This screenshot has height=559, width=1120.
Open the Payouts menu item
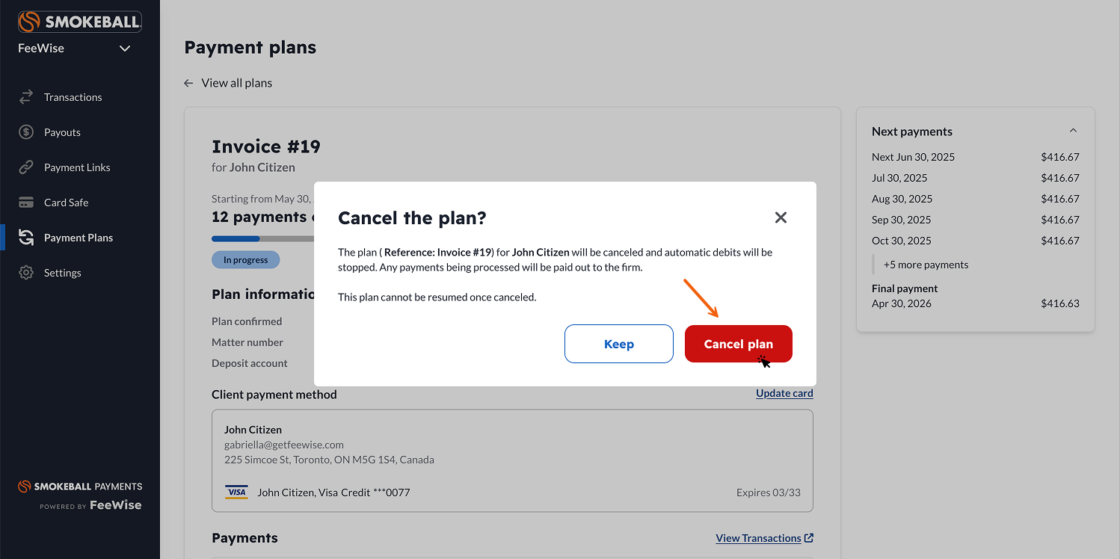(62, 132)
